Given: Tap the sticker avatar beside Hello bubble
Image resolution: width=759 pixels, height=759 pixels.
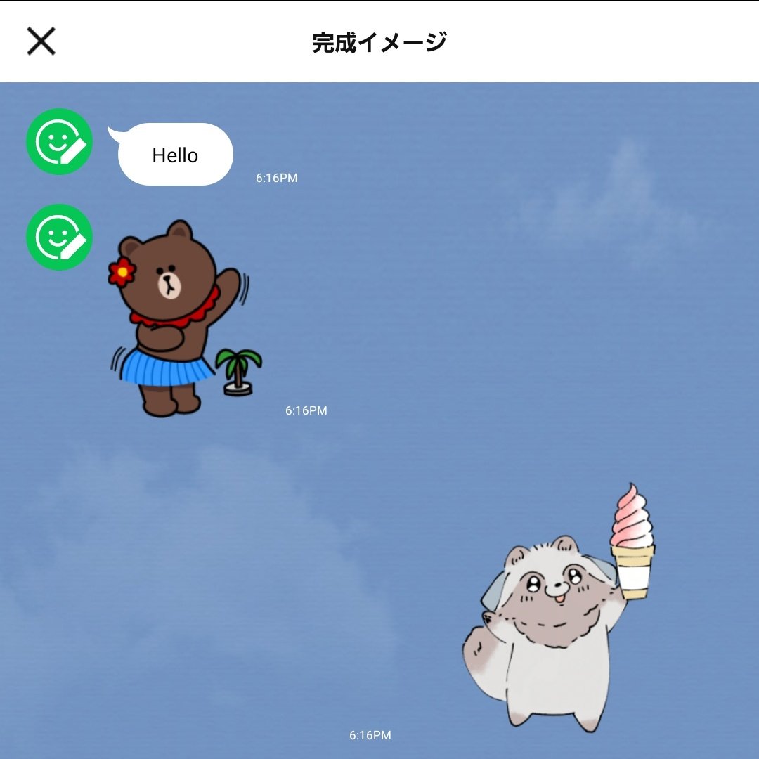Looking at the screenshot, I should 59,141.
